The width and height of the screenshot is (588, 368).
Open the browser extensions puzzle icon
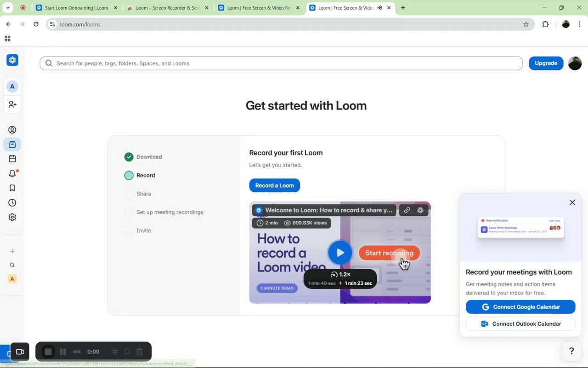(546, 24)
